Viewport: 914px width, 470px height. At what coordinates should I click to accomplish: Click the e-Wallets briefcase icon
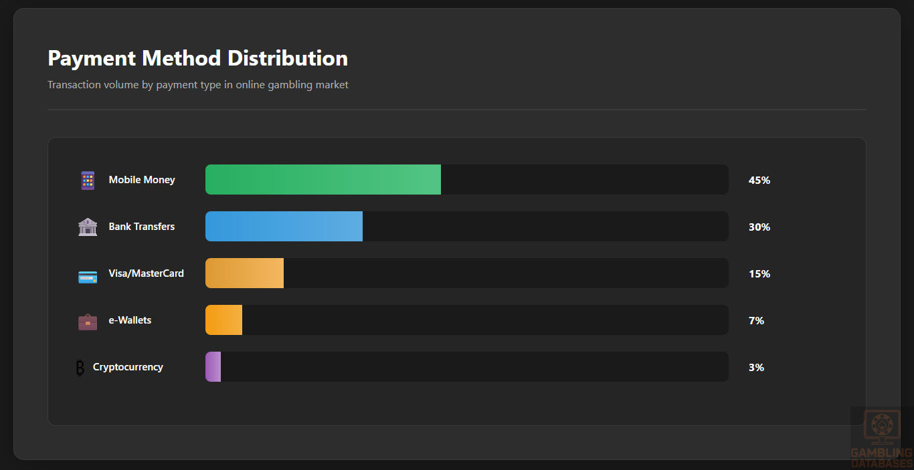point(88,322)
